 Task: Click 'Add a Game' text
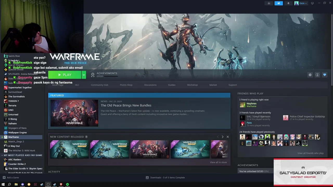click(13, 178)
